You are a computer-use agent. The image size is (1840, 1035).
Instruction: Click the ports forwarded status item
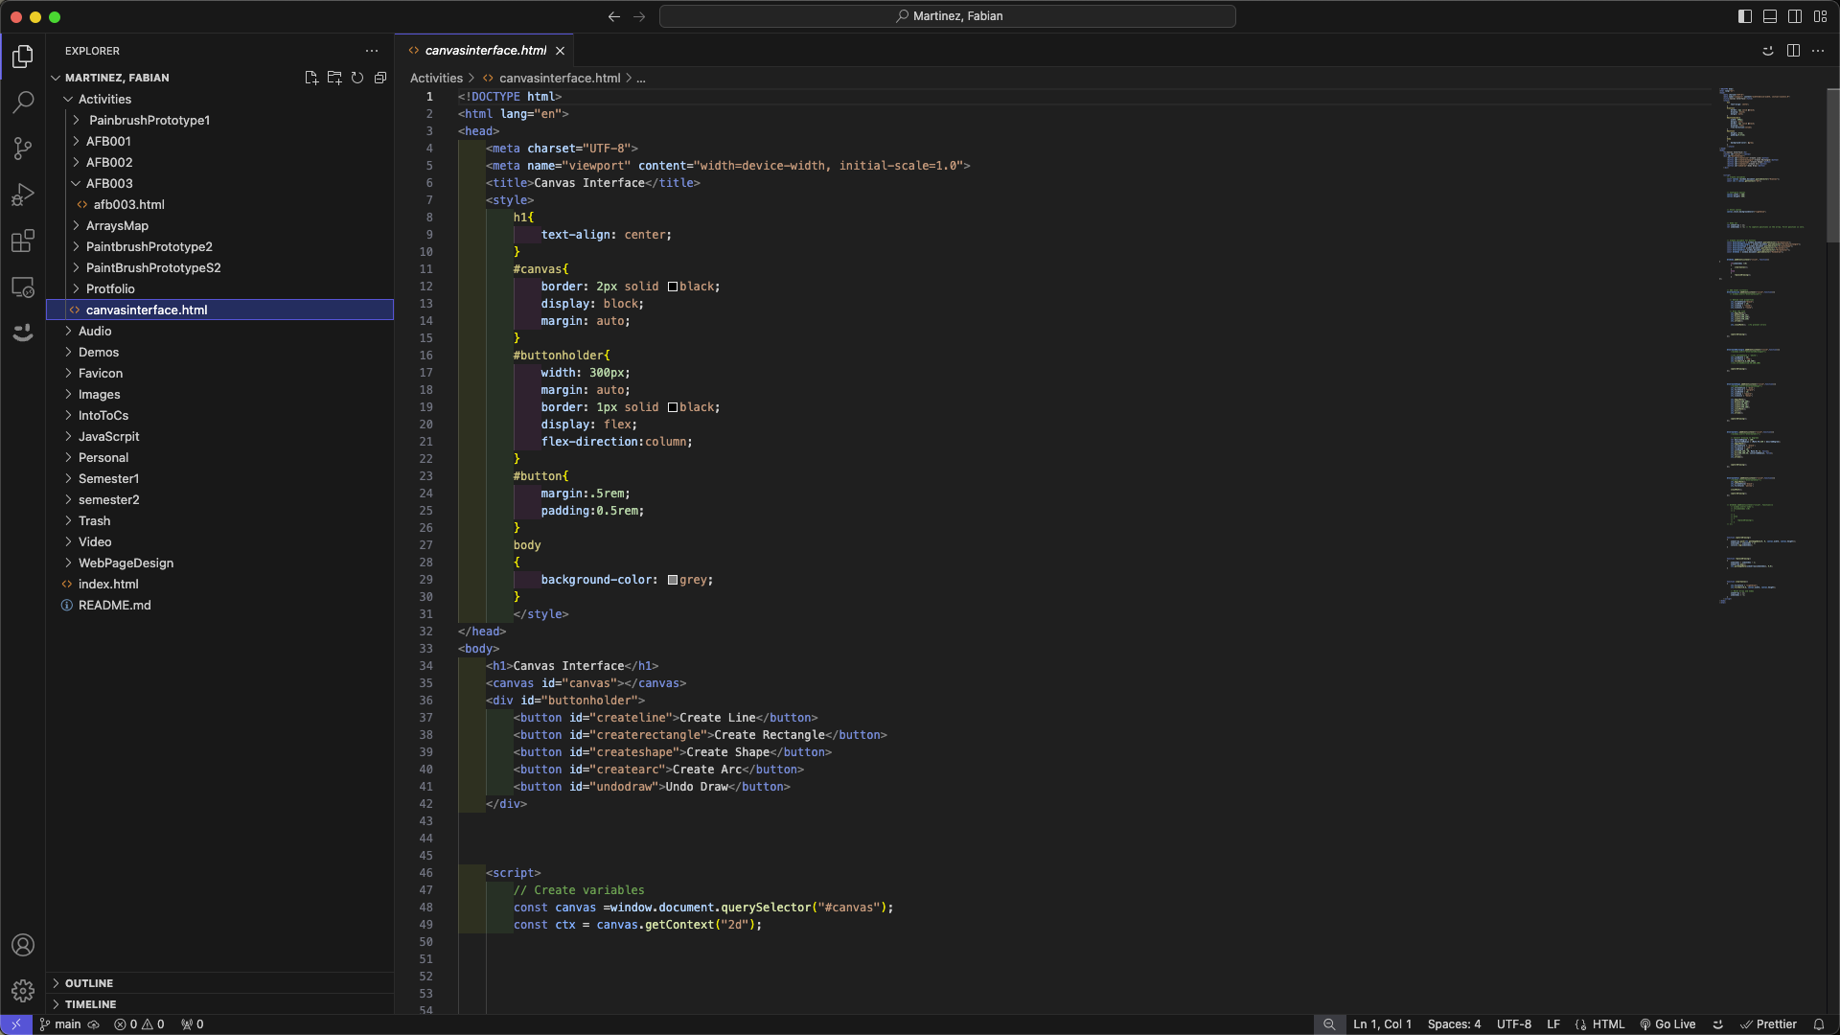pos(193,1024)
